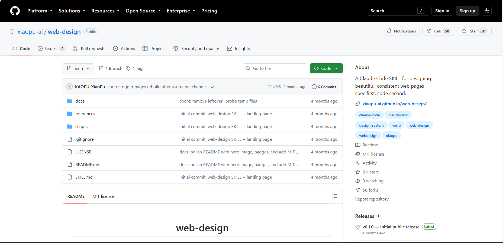The height and width of the screenshot is (243, 503).
Task: Click the Go to file input field
Action: pos(275,68)
